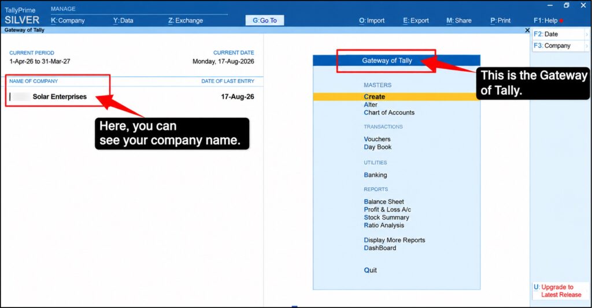Open the O: Import menu

point(372,20)
